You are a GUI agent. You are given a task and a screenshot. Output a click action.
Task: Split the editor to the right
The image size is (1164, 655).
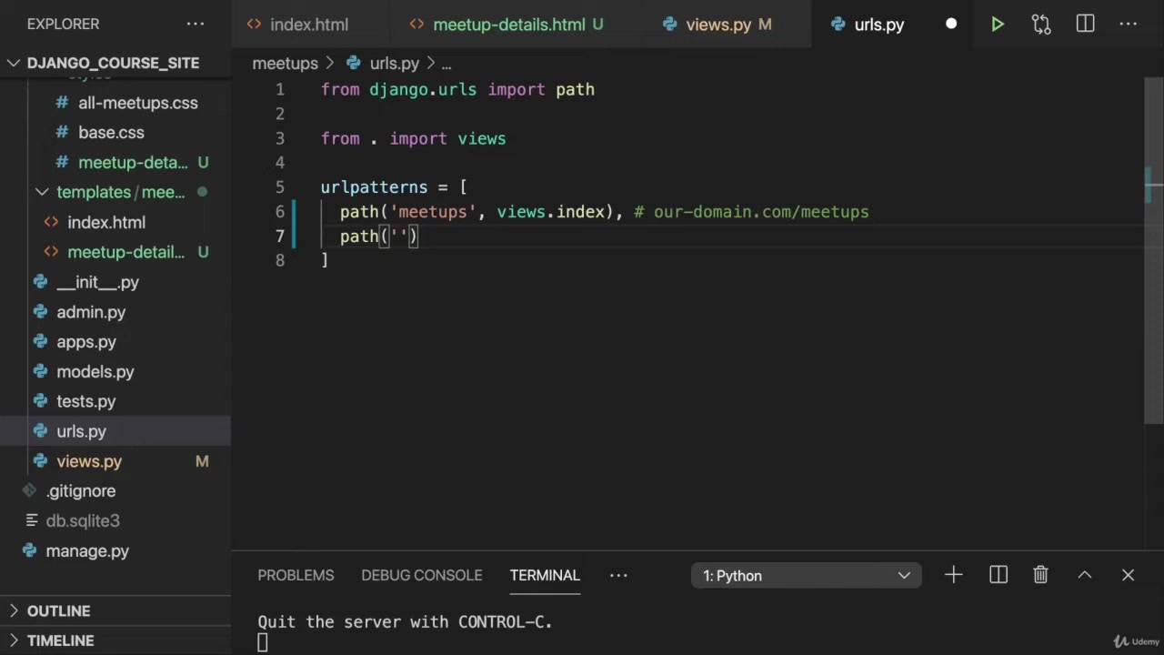pyautogui.click(x=1085, y=25)
